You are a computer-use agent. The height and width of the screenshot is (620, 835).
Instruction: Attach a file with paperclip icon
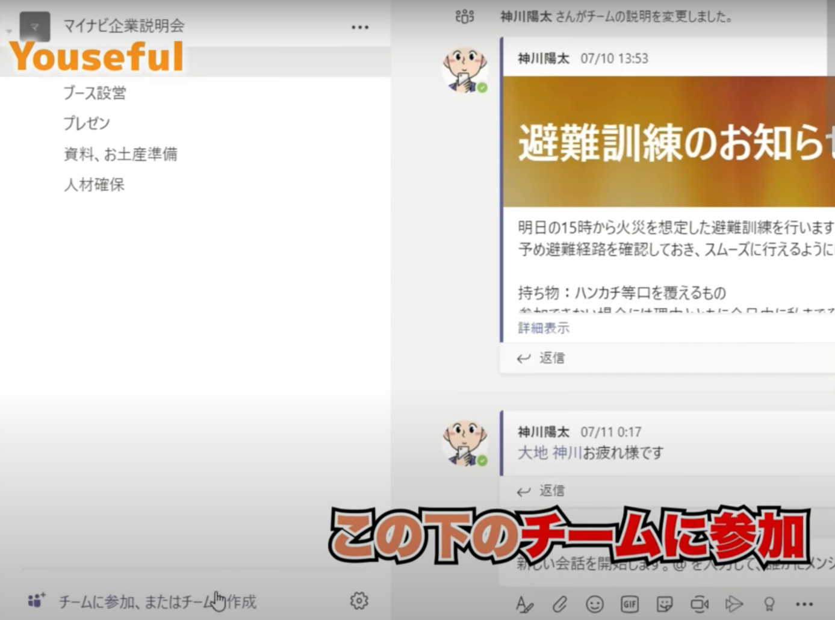click(560, 604)
